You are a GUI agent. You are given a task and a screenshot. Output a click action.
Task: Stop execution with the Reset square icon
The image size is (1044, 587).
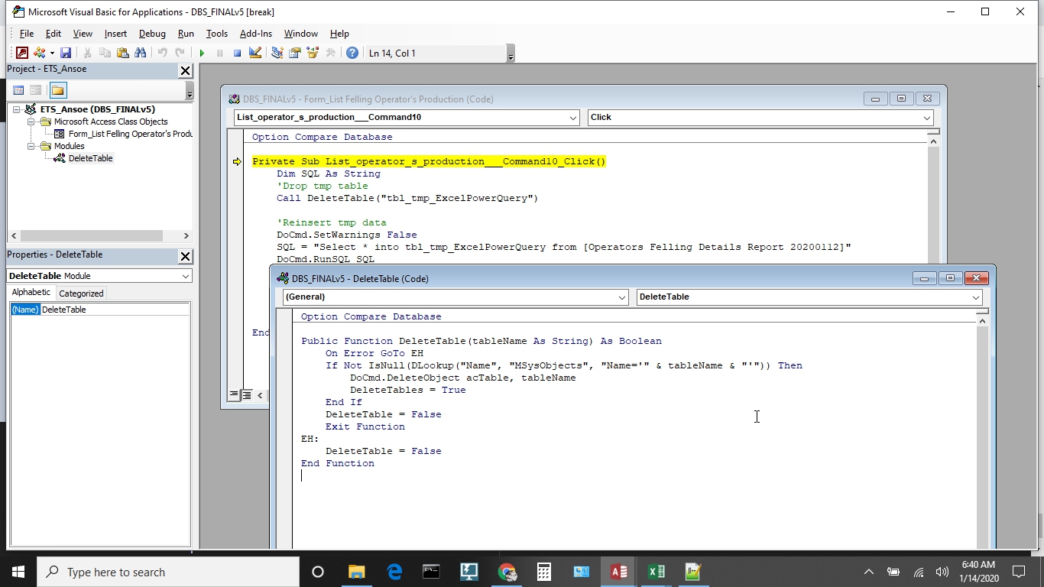click(237, 53)
